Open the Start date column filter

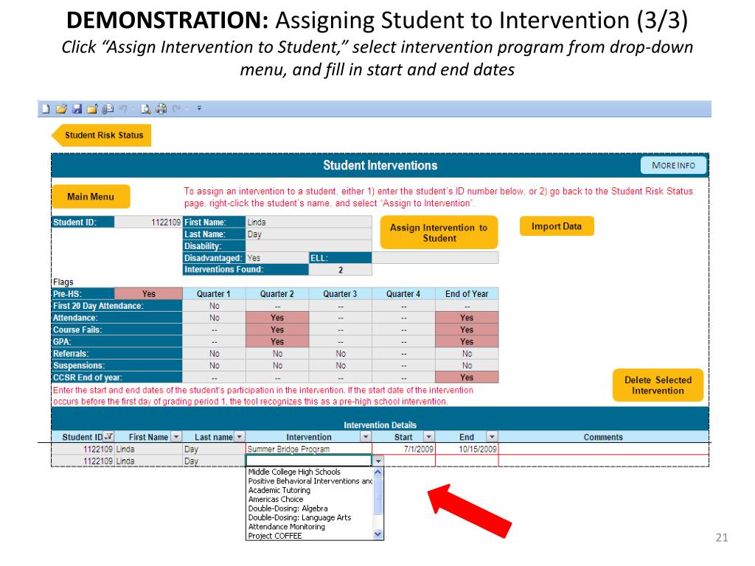[428, 436]
